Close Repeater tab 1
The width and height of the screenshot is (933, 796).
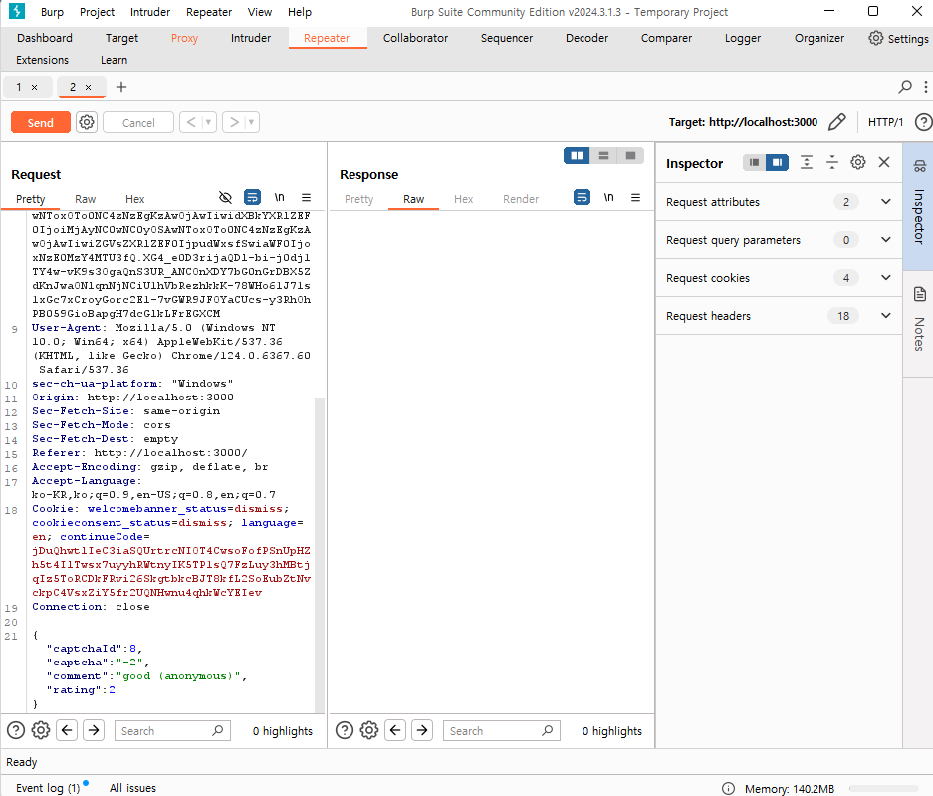coord(35,87)
